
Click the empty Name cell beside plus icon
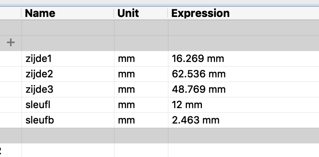tap(67, 43)
